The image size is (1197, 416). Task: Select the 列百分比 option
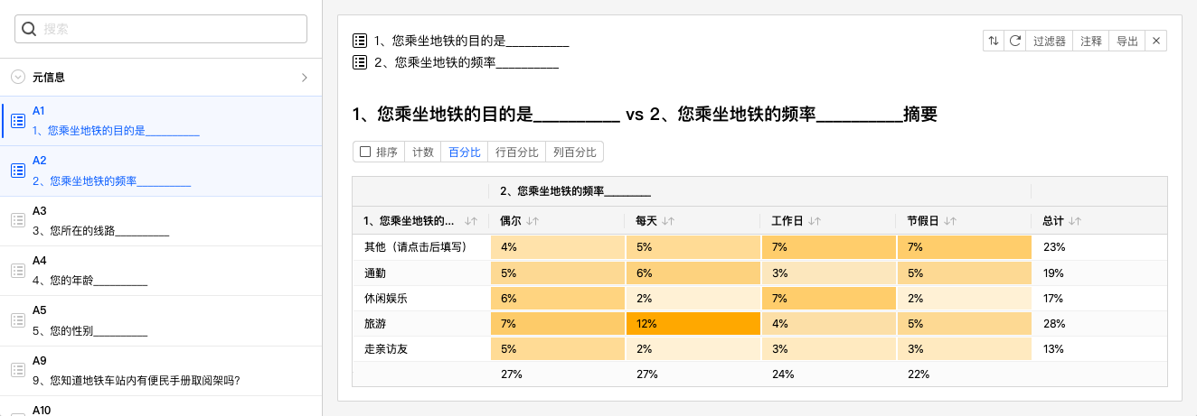point(575,153)
